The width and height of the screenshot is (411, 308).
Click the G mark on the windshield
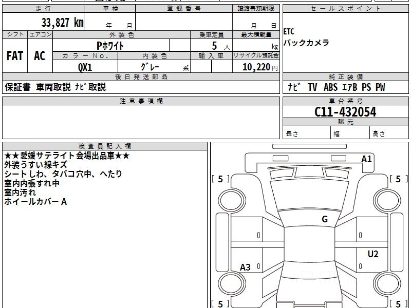325,219
